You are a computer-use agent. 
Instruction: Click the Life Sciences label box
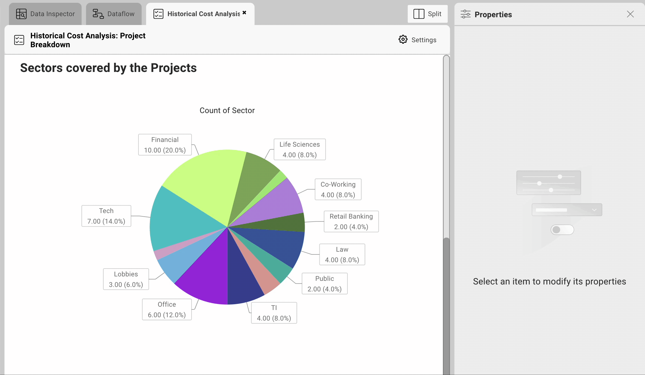point(300,149)
